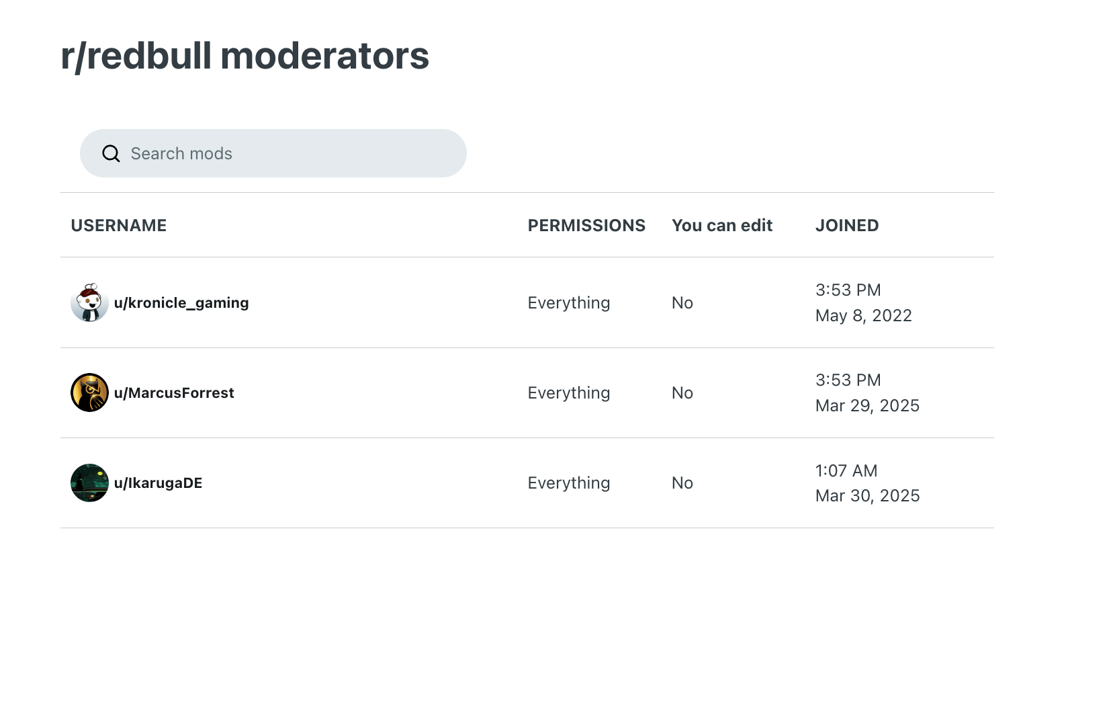
Task: Click the May 8, 2022 join date
Action: [864, 316]
